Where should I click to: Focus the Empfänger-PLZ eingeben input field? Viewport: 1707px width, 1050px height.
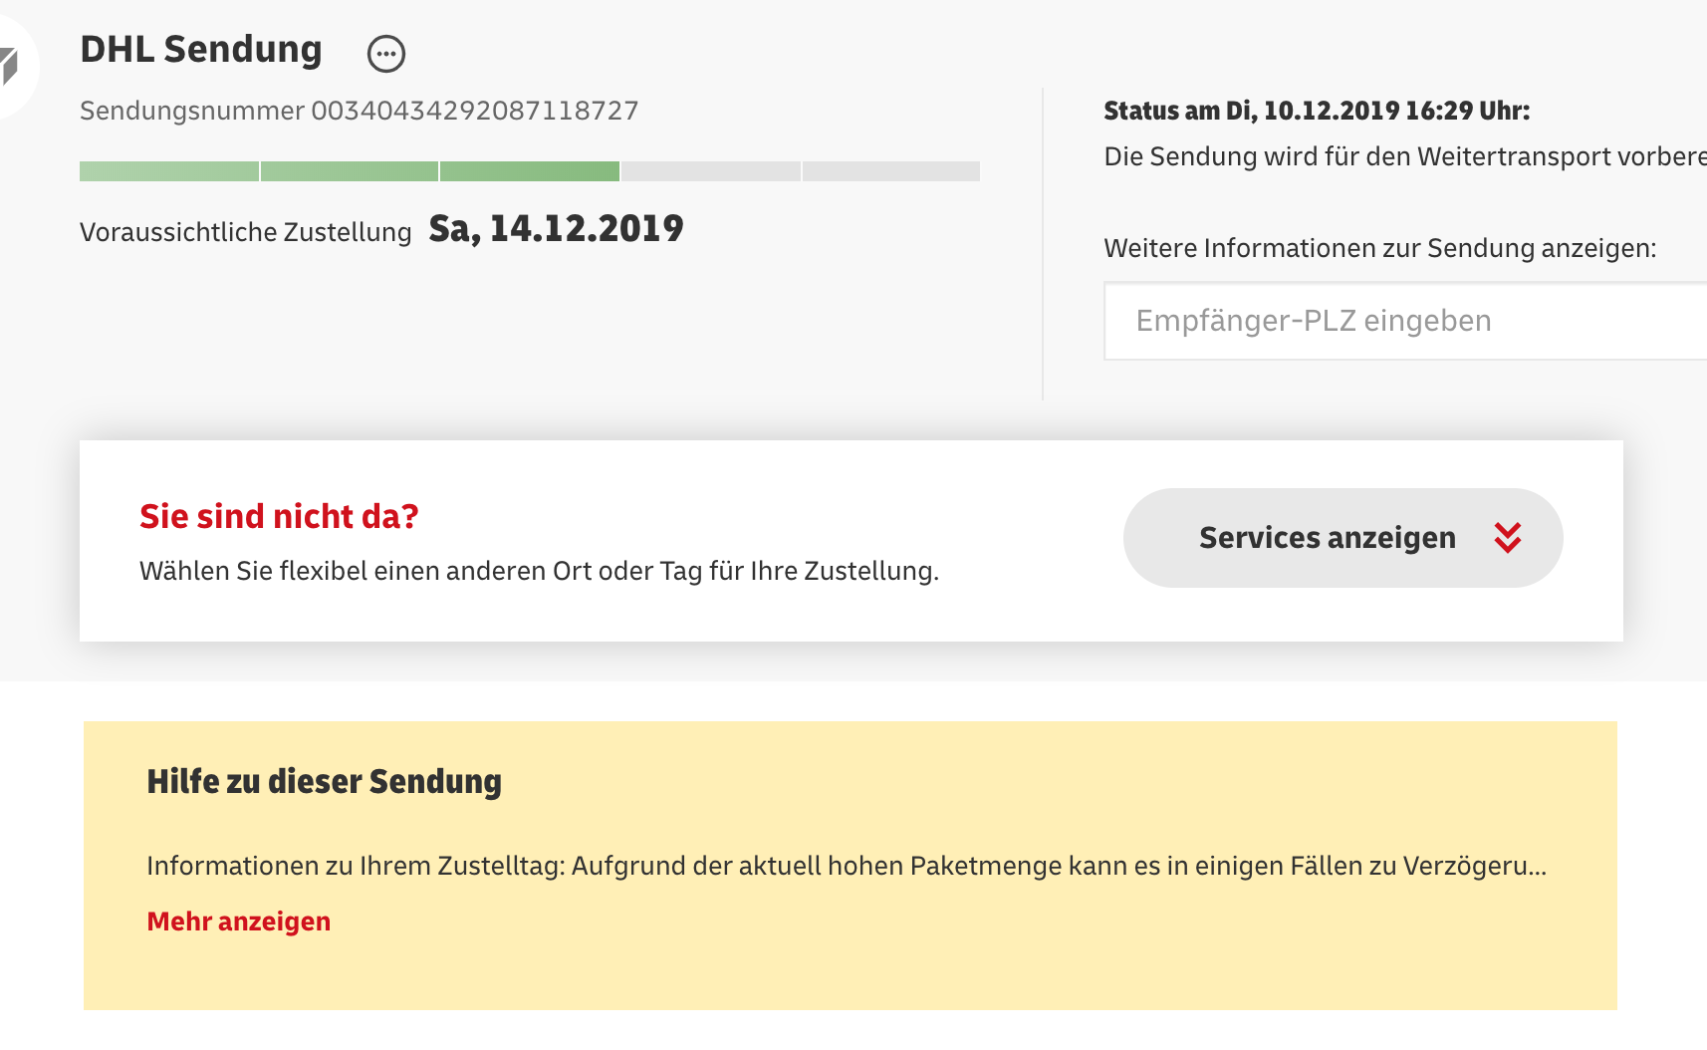1404,321
